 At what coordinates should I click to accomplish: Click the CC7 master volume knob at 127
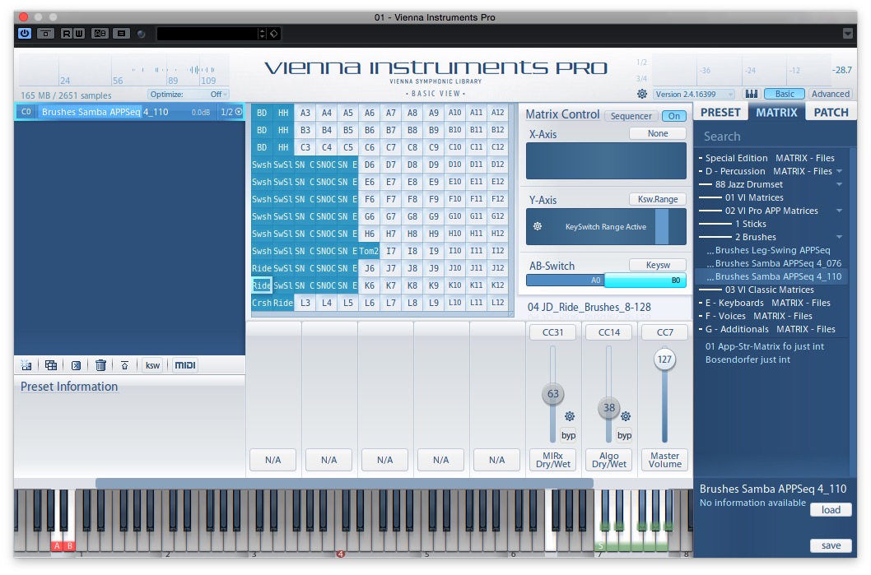pyautogui.click(x=664, y=359)
